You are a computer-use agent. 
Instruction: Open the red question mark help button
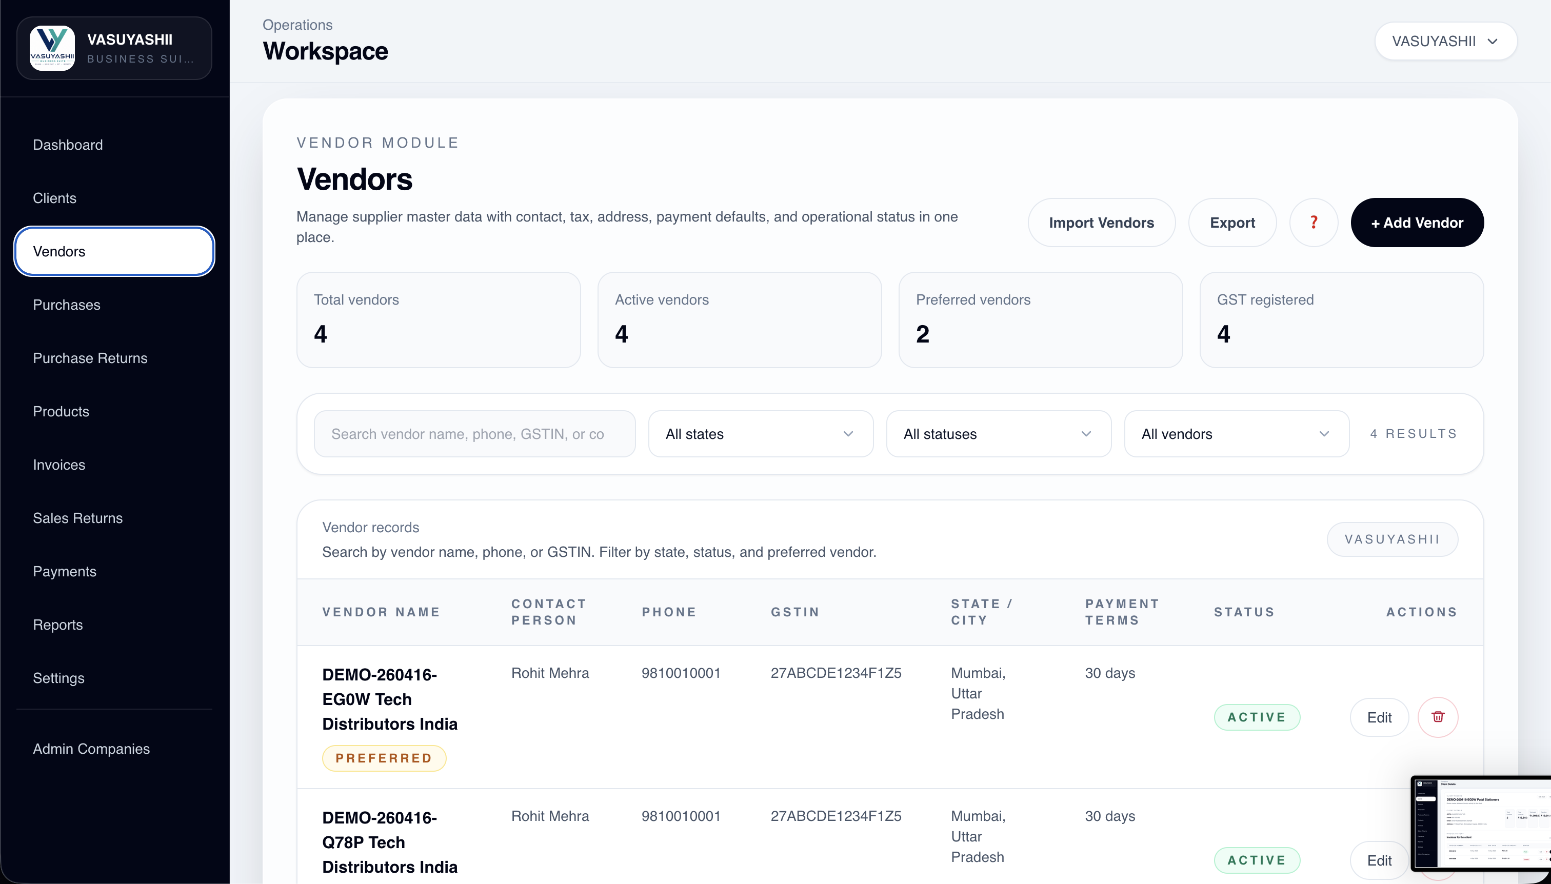click(1314, 222)
